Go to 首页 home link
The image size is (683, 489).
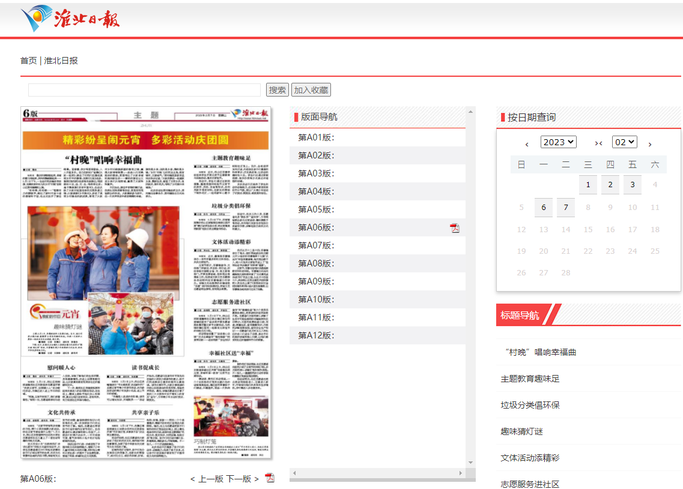[x=28, y=61]
